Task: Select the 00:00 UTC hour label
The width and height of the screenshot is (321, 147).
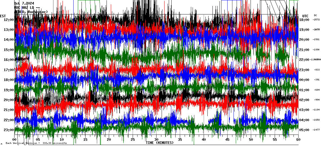Action: point(305,80)
